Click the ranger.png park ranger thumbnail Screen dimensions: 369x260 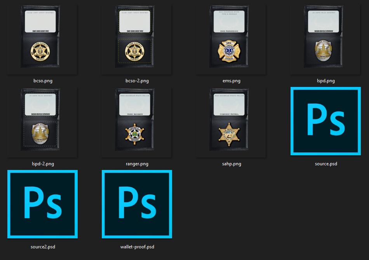click(x=137, y=122)
